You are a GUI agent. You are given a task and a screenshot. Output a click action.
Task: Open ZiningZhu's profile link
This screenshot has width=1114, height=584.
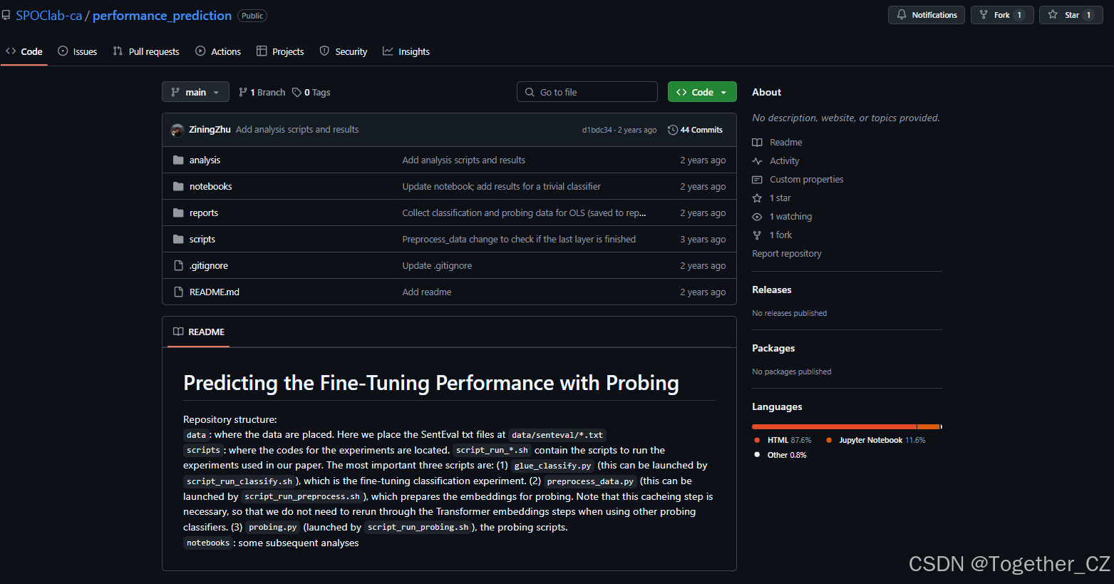[210, 129]
